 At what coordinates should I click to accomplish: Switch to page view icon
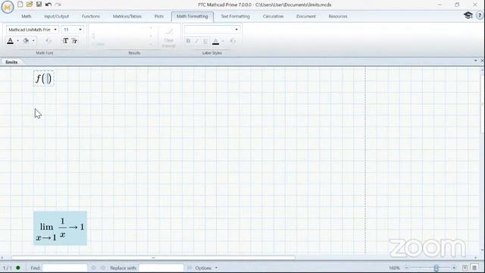pyautogui.click(x=465, y=268)
